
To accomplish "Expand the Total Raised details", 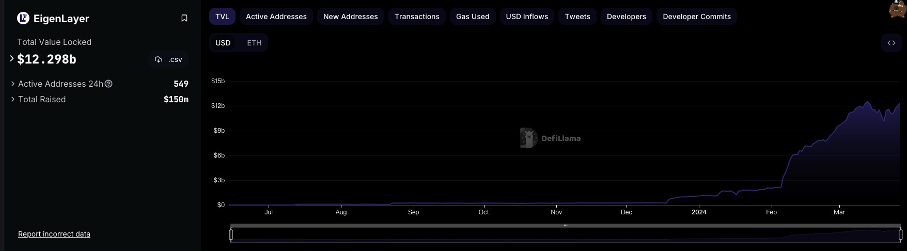I will tap(13, 99).
